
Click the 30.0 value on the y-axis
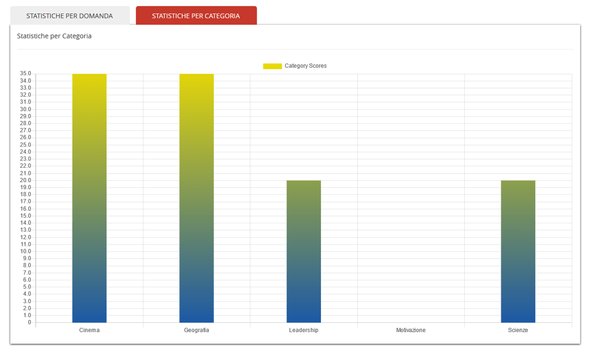pos(25,109)
